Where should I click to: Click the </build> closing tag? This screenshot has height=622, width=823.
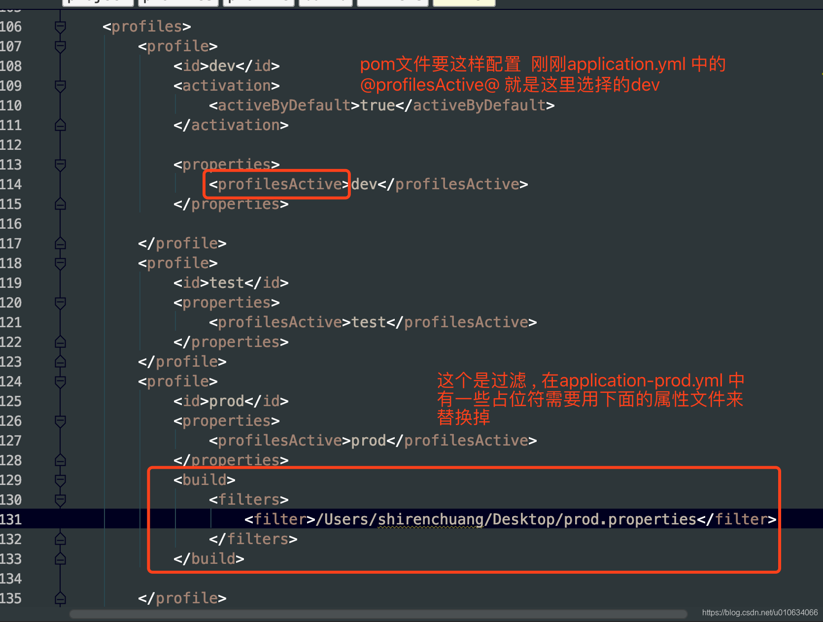pos(209,559)
